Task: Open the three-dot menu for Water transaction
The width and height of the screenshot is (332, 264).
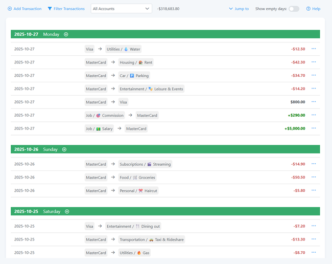Action: (314, 49)
